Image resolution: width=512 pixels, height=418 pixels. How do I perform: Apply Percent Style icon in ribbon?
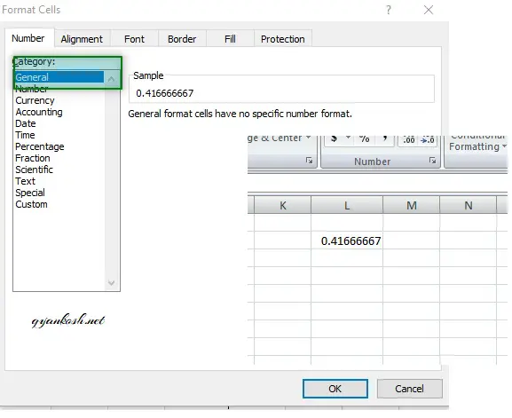click(365, 138)
